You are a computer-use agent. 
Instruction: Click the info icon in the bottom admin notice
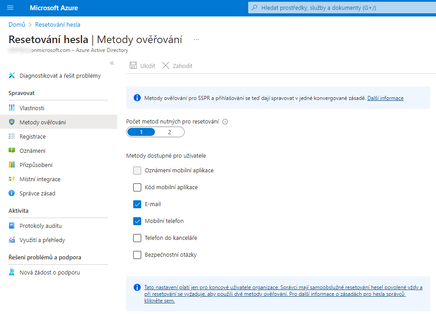pyautogui.click(x=137, y=287)
